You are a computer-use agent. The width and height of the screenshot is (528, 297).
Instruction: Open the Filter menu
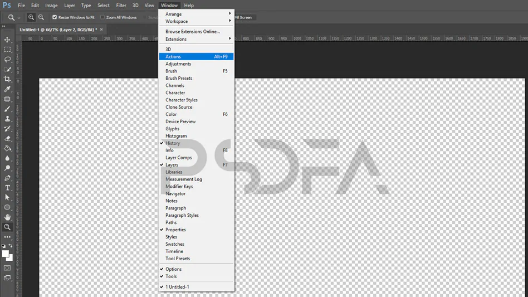point(121,6)
